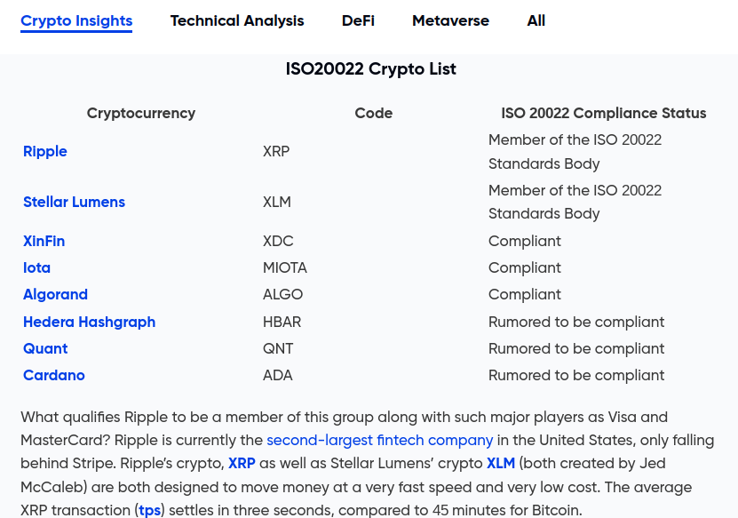Select the DeFi tab
The height and width of the screenshot is (518, 738).
(358, 20)
